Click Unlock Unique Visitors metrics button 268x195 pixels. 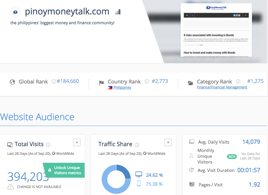pyautogui.click(x=64, y=170)
